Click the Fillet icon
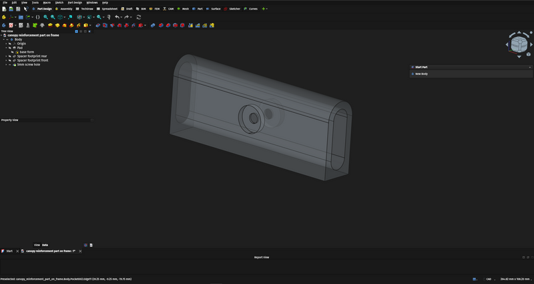The image size is (534, 284). 161,25
